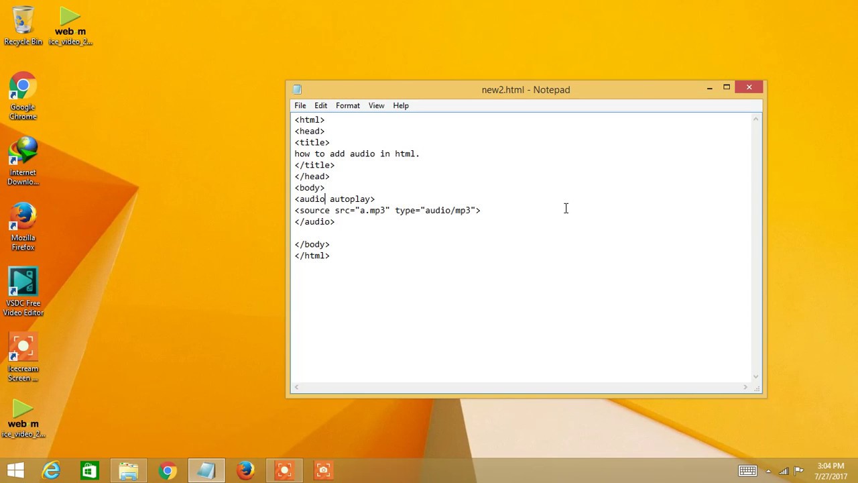Viewport: 858px width, 483px height.
Task: Open the web m icon below Icecream Screen
Action: [x=23, y=419]
